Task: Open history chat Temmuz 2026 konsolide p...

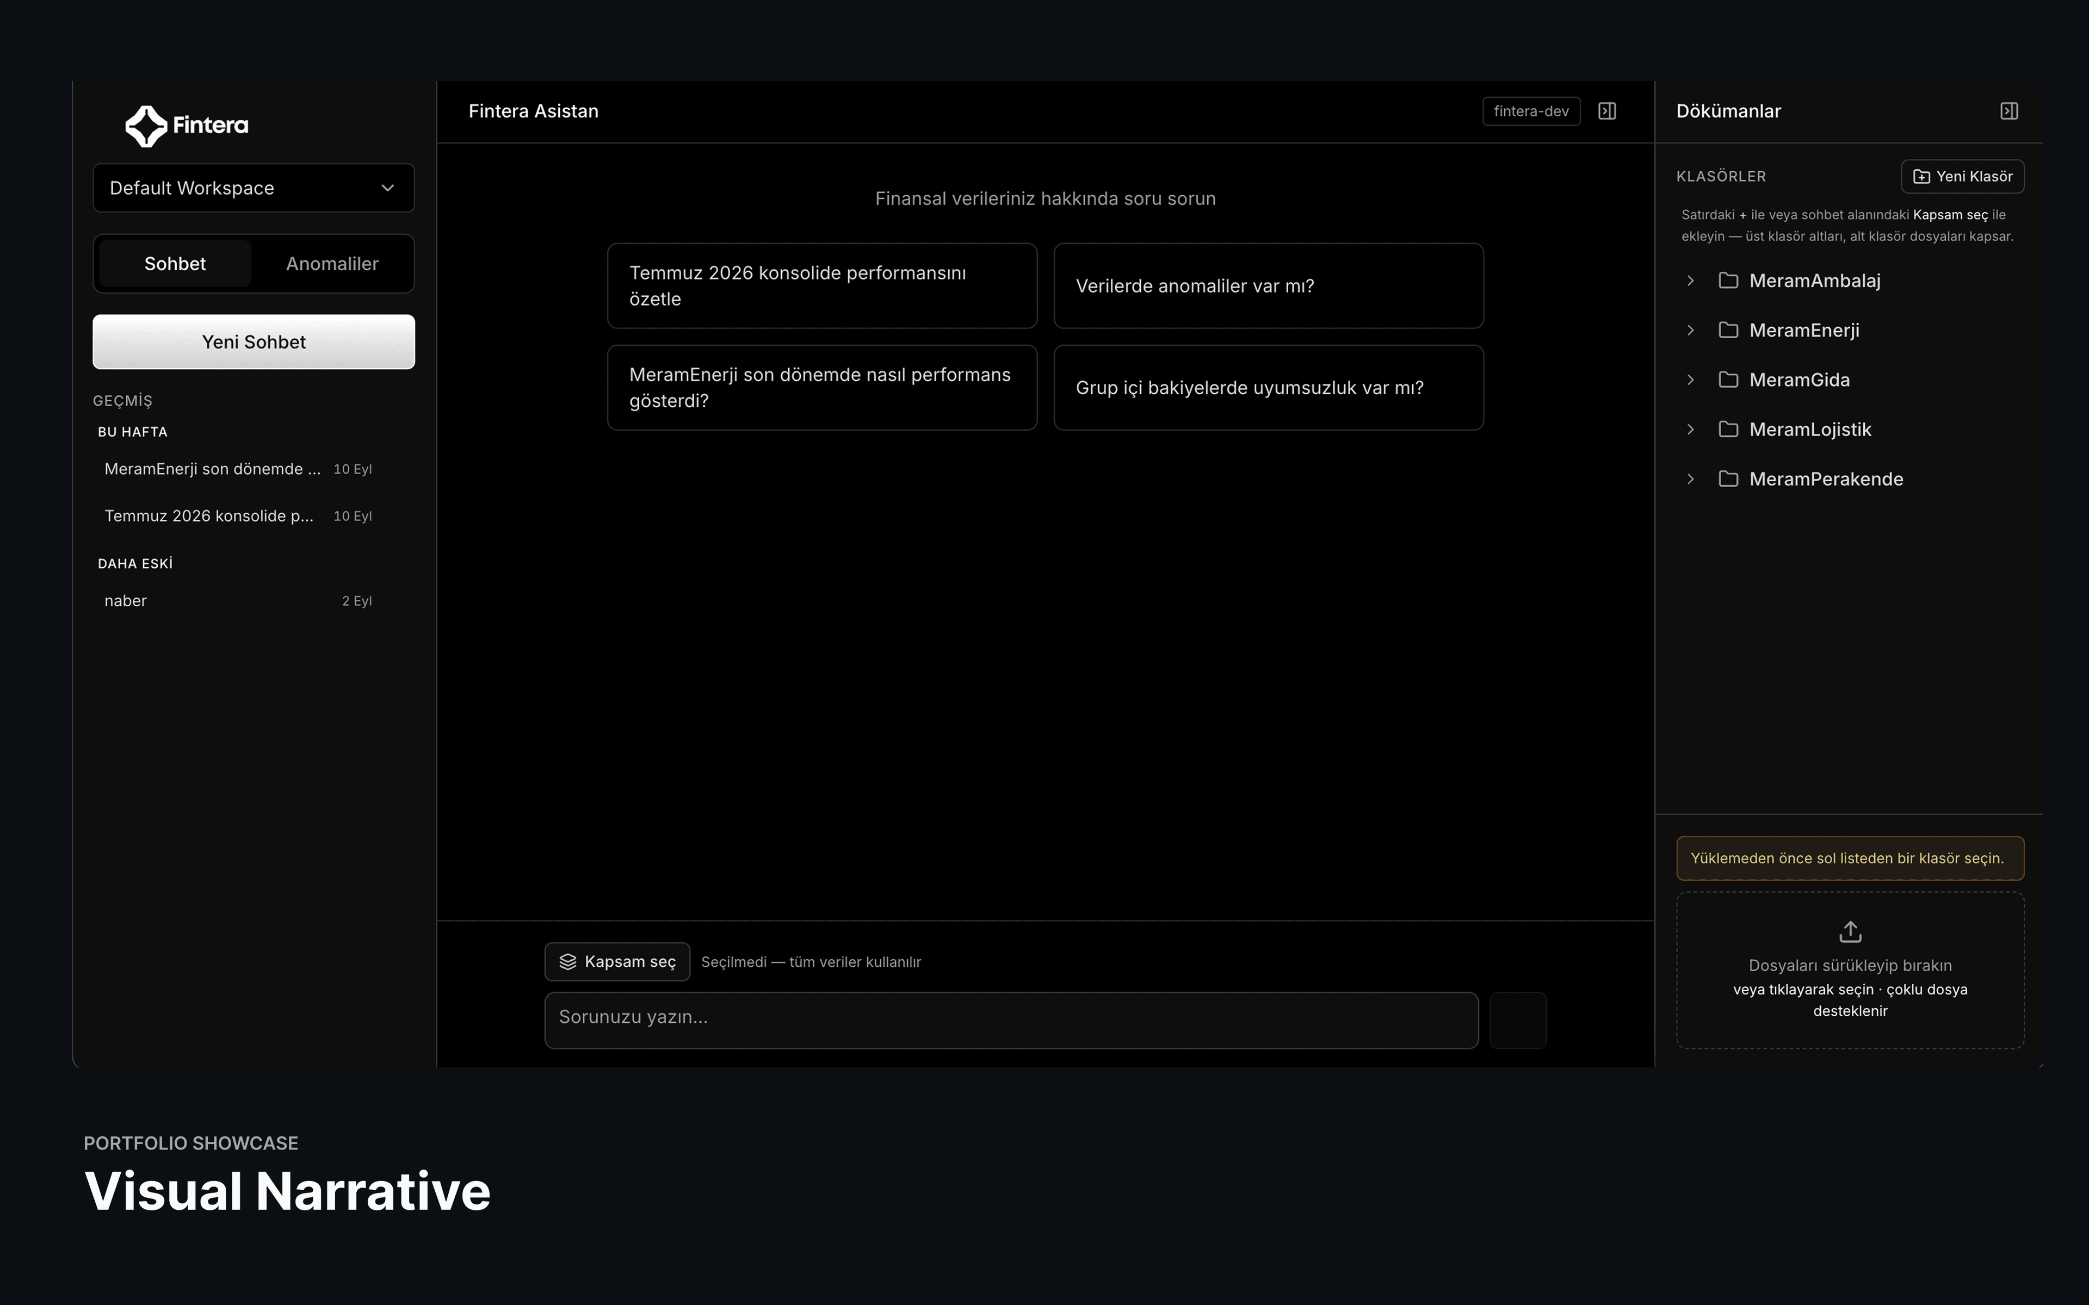Action: (238, 516)
